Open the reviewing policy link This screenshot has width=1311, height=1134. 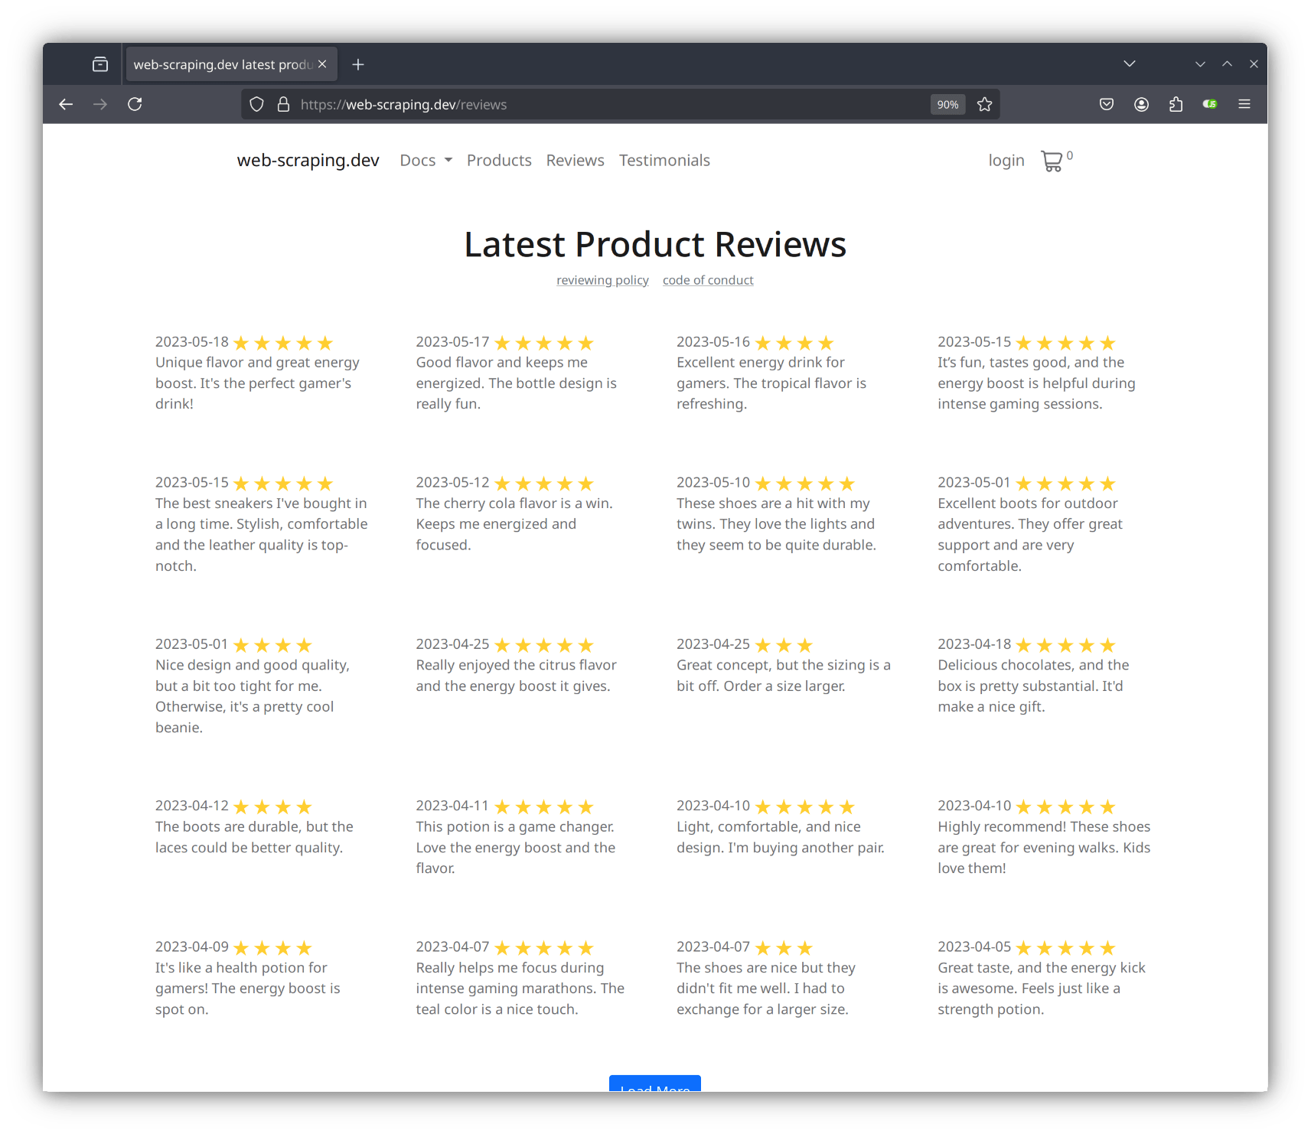602,279
